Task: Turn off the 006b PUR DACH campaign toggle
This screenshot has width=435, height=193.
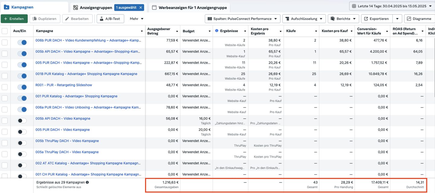Action: [x=22, y=43]
